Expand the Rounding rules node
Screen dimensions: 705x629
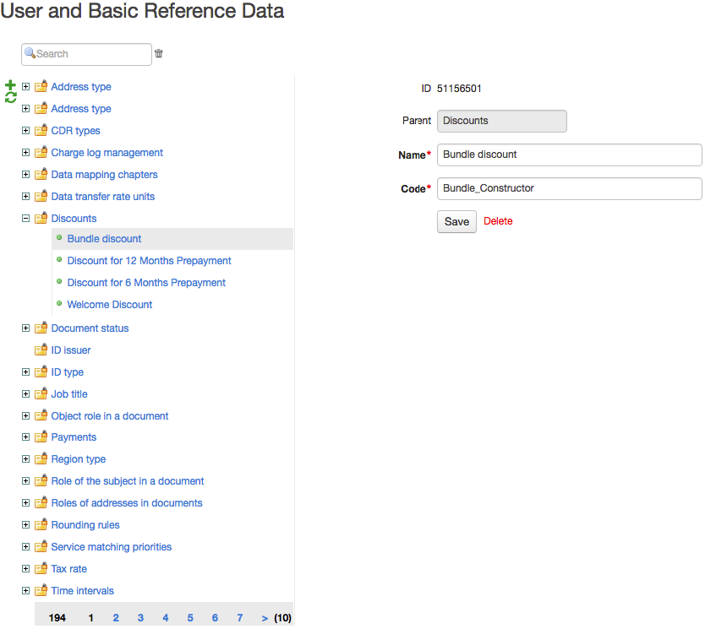coord(25,525)
